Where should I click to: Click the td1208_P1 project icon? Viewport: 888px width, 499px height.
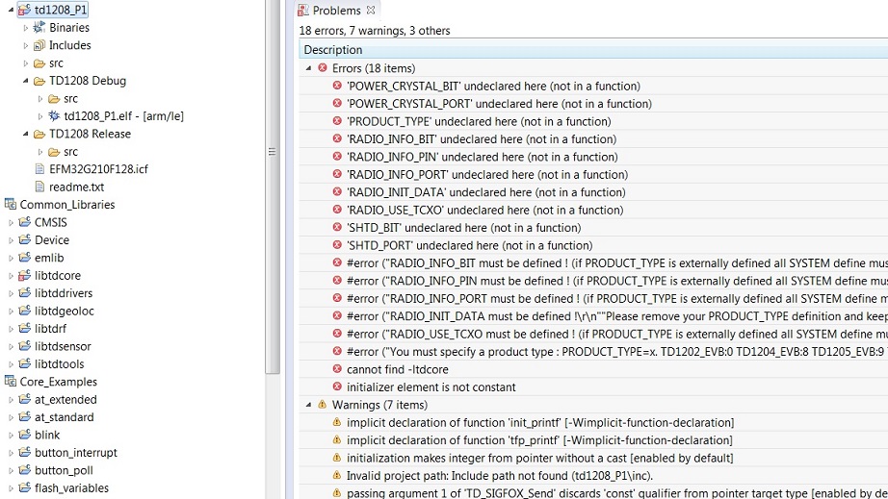[x=24, y=10]
